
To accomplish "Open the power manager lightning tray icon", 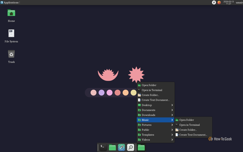I will coord(214,3).
